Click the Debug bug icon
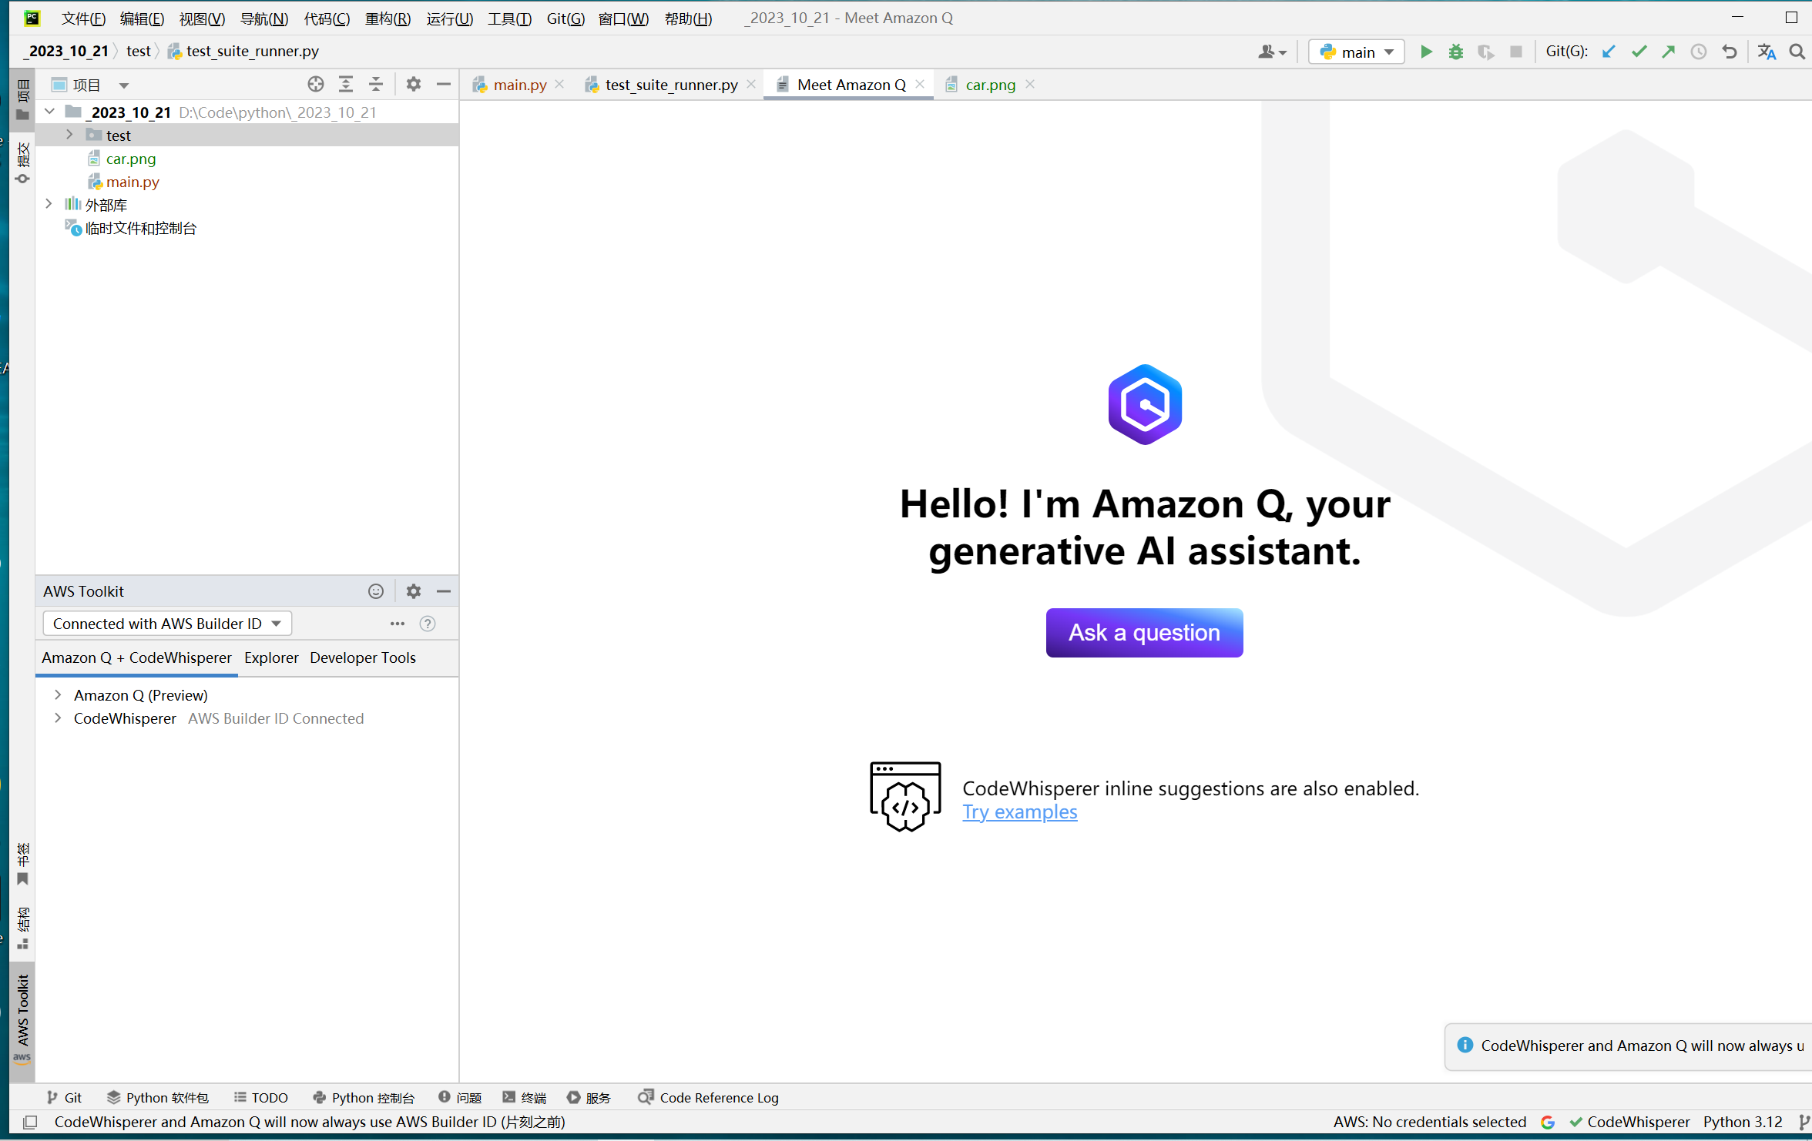The height and width of the screenshot is (1141, 1812). (x=1455, y=52)
